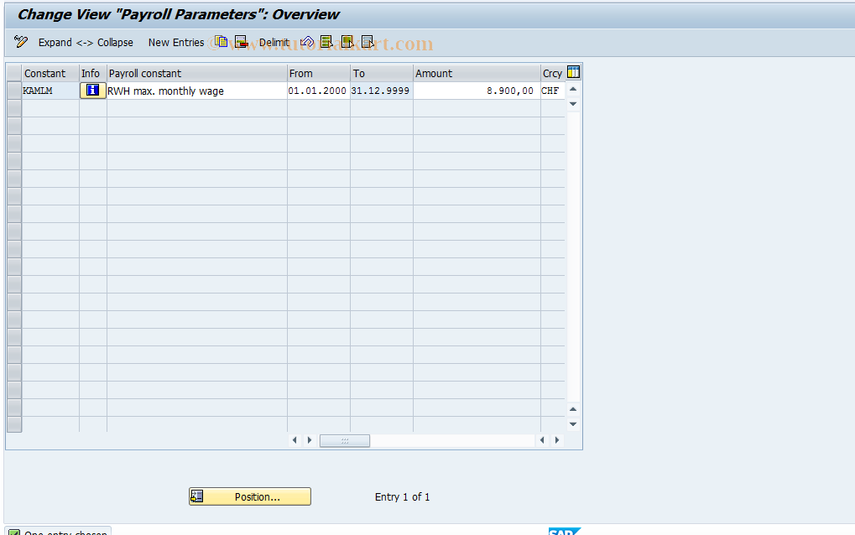
Task: Click the Payroll constant column header
Action: pos(197,73)
